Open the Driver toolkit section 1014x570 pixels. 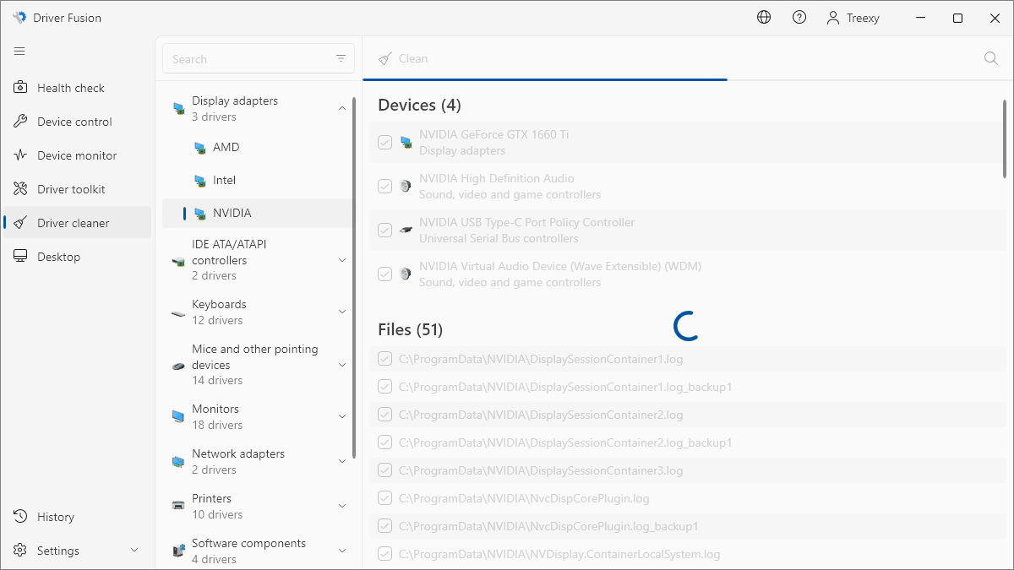coord(70,189)
